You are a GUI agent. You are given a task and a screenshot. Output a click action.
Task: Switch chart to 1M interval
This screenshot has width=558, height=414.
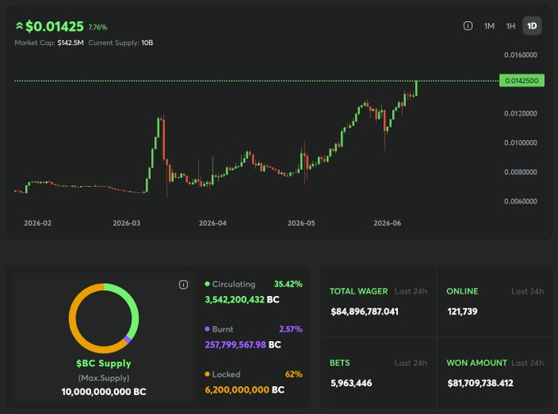(489, 26)
